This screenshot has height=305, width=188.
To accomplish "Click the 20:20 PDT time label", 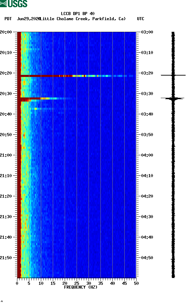I will pos(6,73).
